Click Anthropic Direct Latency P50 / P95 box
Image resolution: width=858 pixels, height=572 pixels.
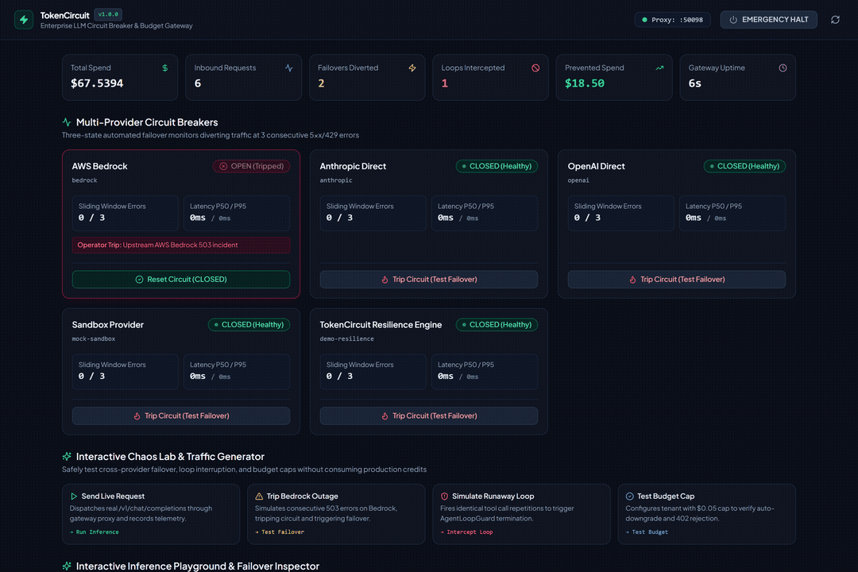tap(485, 213)
